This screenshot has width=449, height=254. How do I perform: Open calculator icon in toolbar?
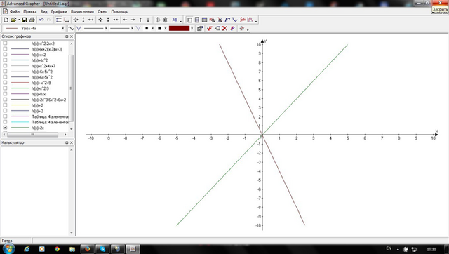[197, 20]
